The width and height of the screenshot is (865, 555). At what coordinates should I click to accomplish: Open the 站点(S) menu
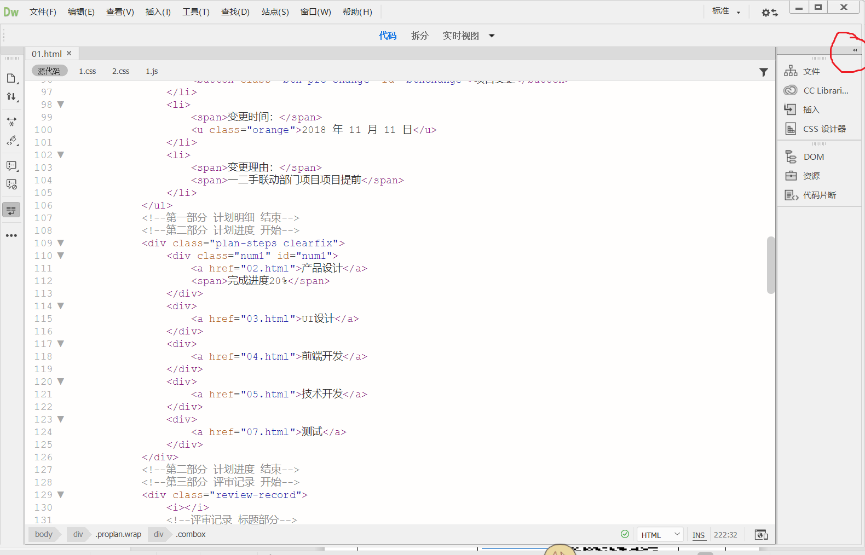point(275,11)
